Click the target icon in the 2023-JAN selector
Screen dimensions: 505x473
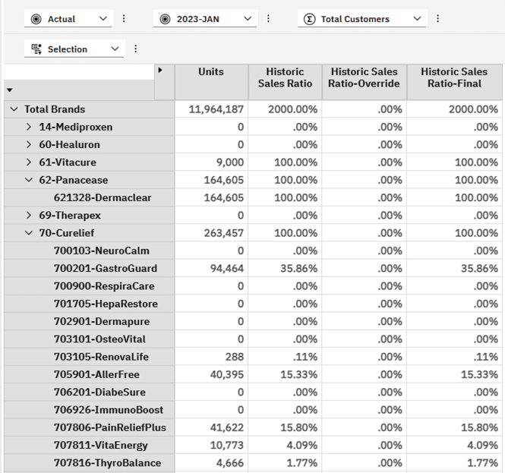click(x=166, y=19)
